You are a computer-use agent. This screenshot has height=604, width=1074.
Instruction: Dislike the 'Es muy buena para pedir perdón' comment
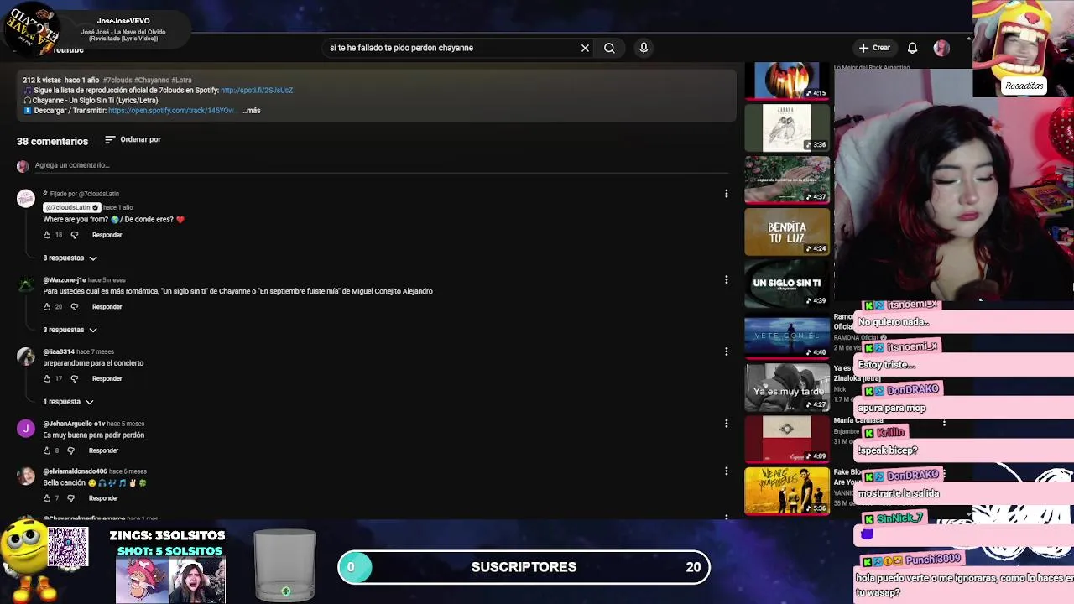coord(71,451)
